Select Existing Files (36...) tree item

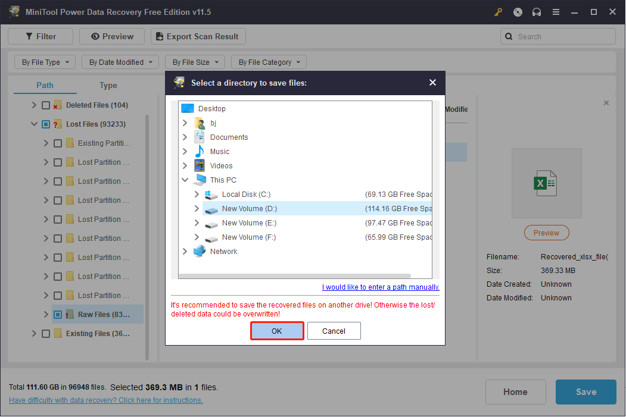tap(98, 334)
